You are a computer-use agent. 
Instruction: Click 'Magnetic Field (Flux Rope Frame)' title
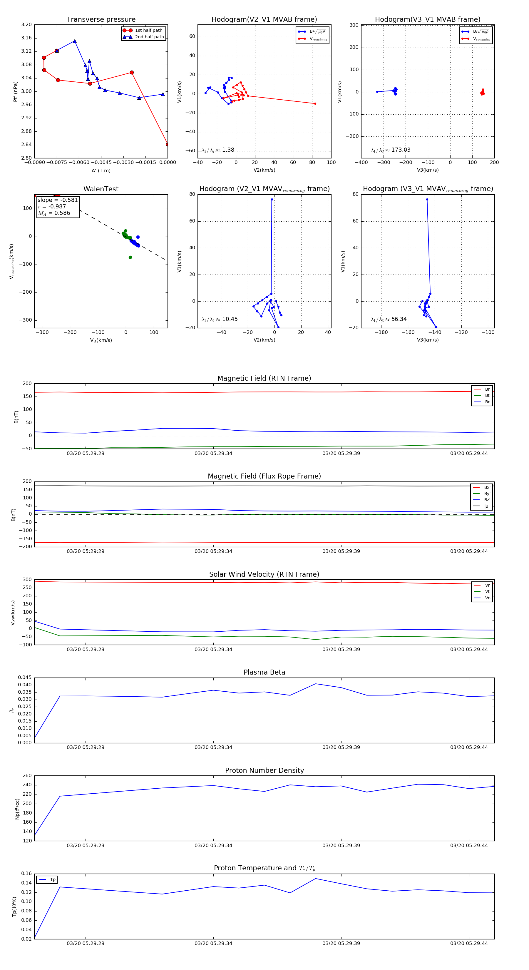click(264, 476)
